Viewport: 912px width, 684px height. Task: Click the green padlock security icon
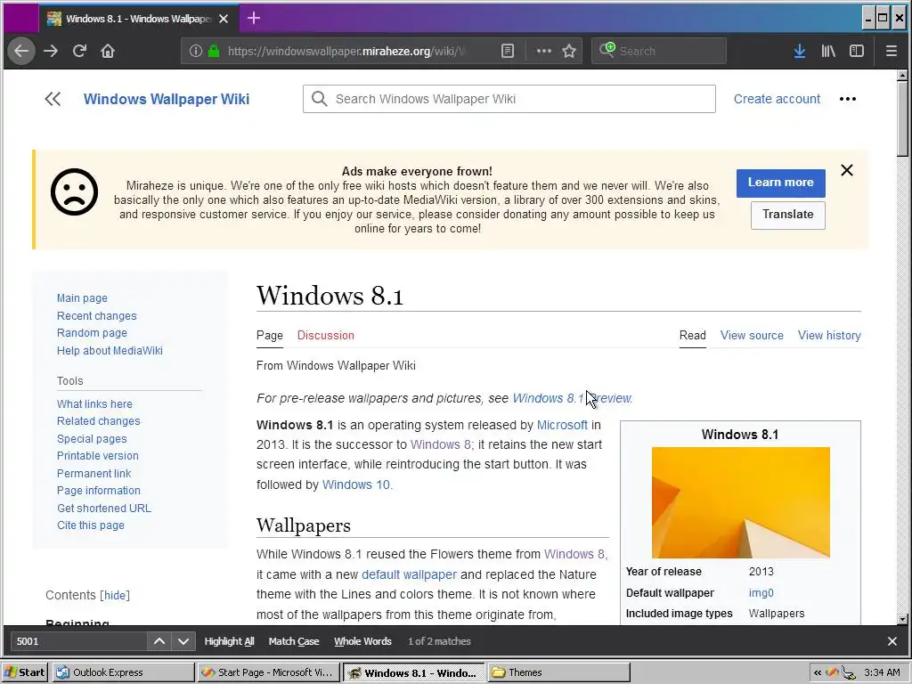coord(214,51)
